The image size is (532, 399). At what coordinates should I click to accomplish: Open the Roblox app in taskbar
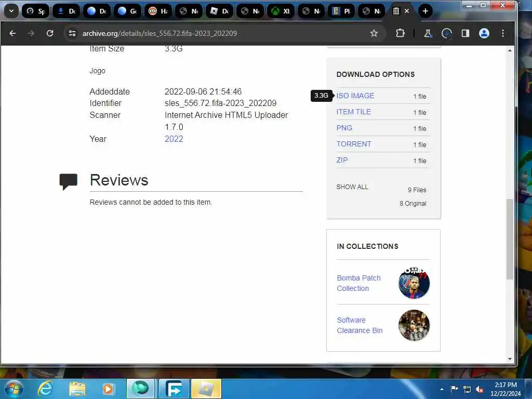206,389
